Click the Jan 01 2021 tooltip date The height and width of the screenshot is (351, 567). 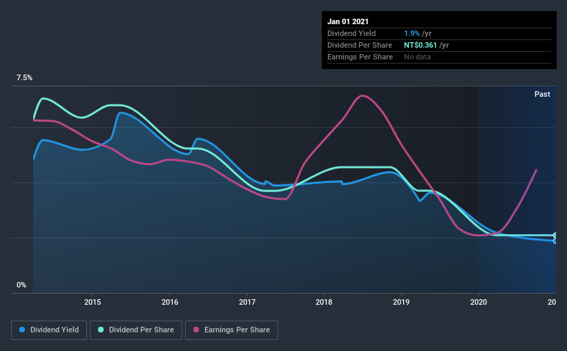(348, 21)
